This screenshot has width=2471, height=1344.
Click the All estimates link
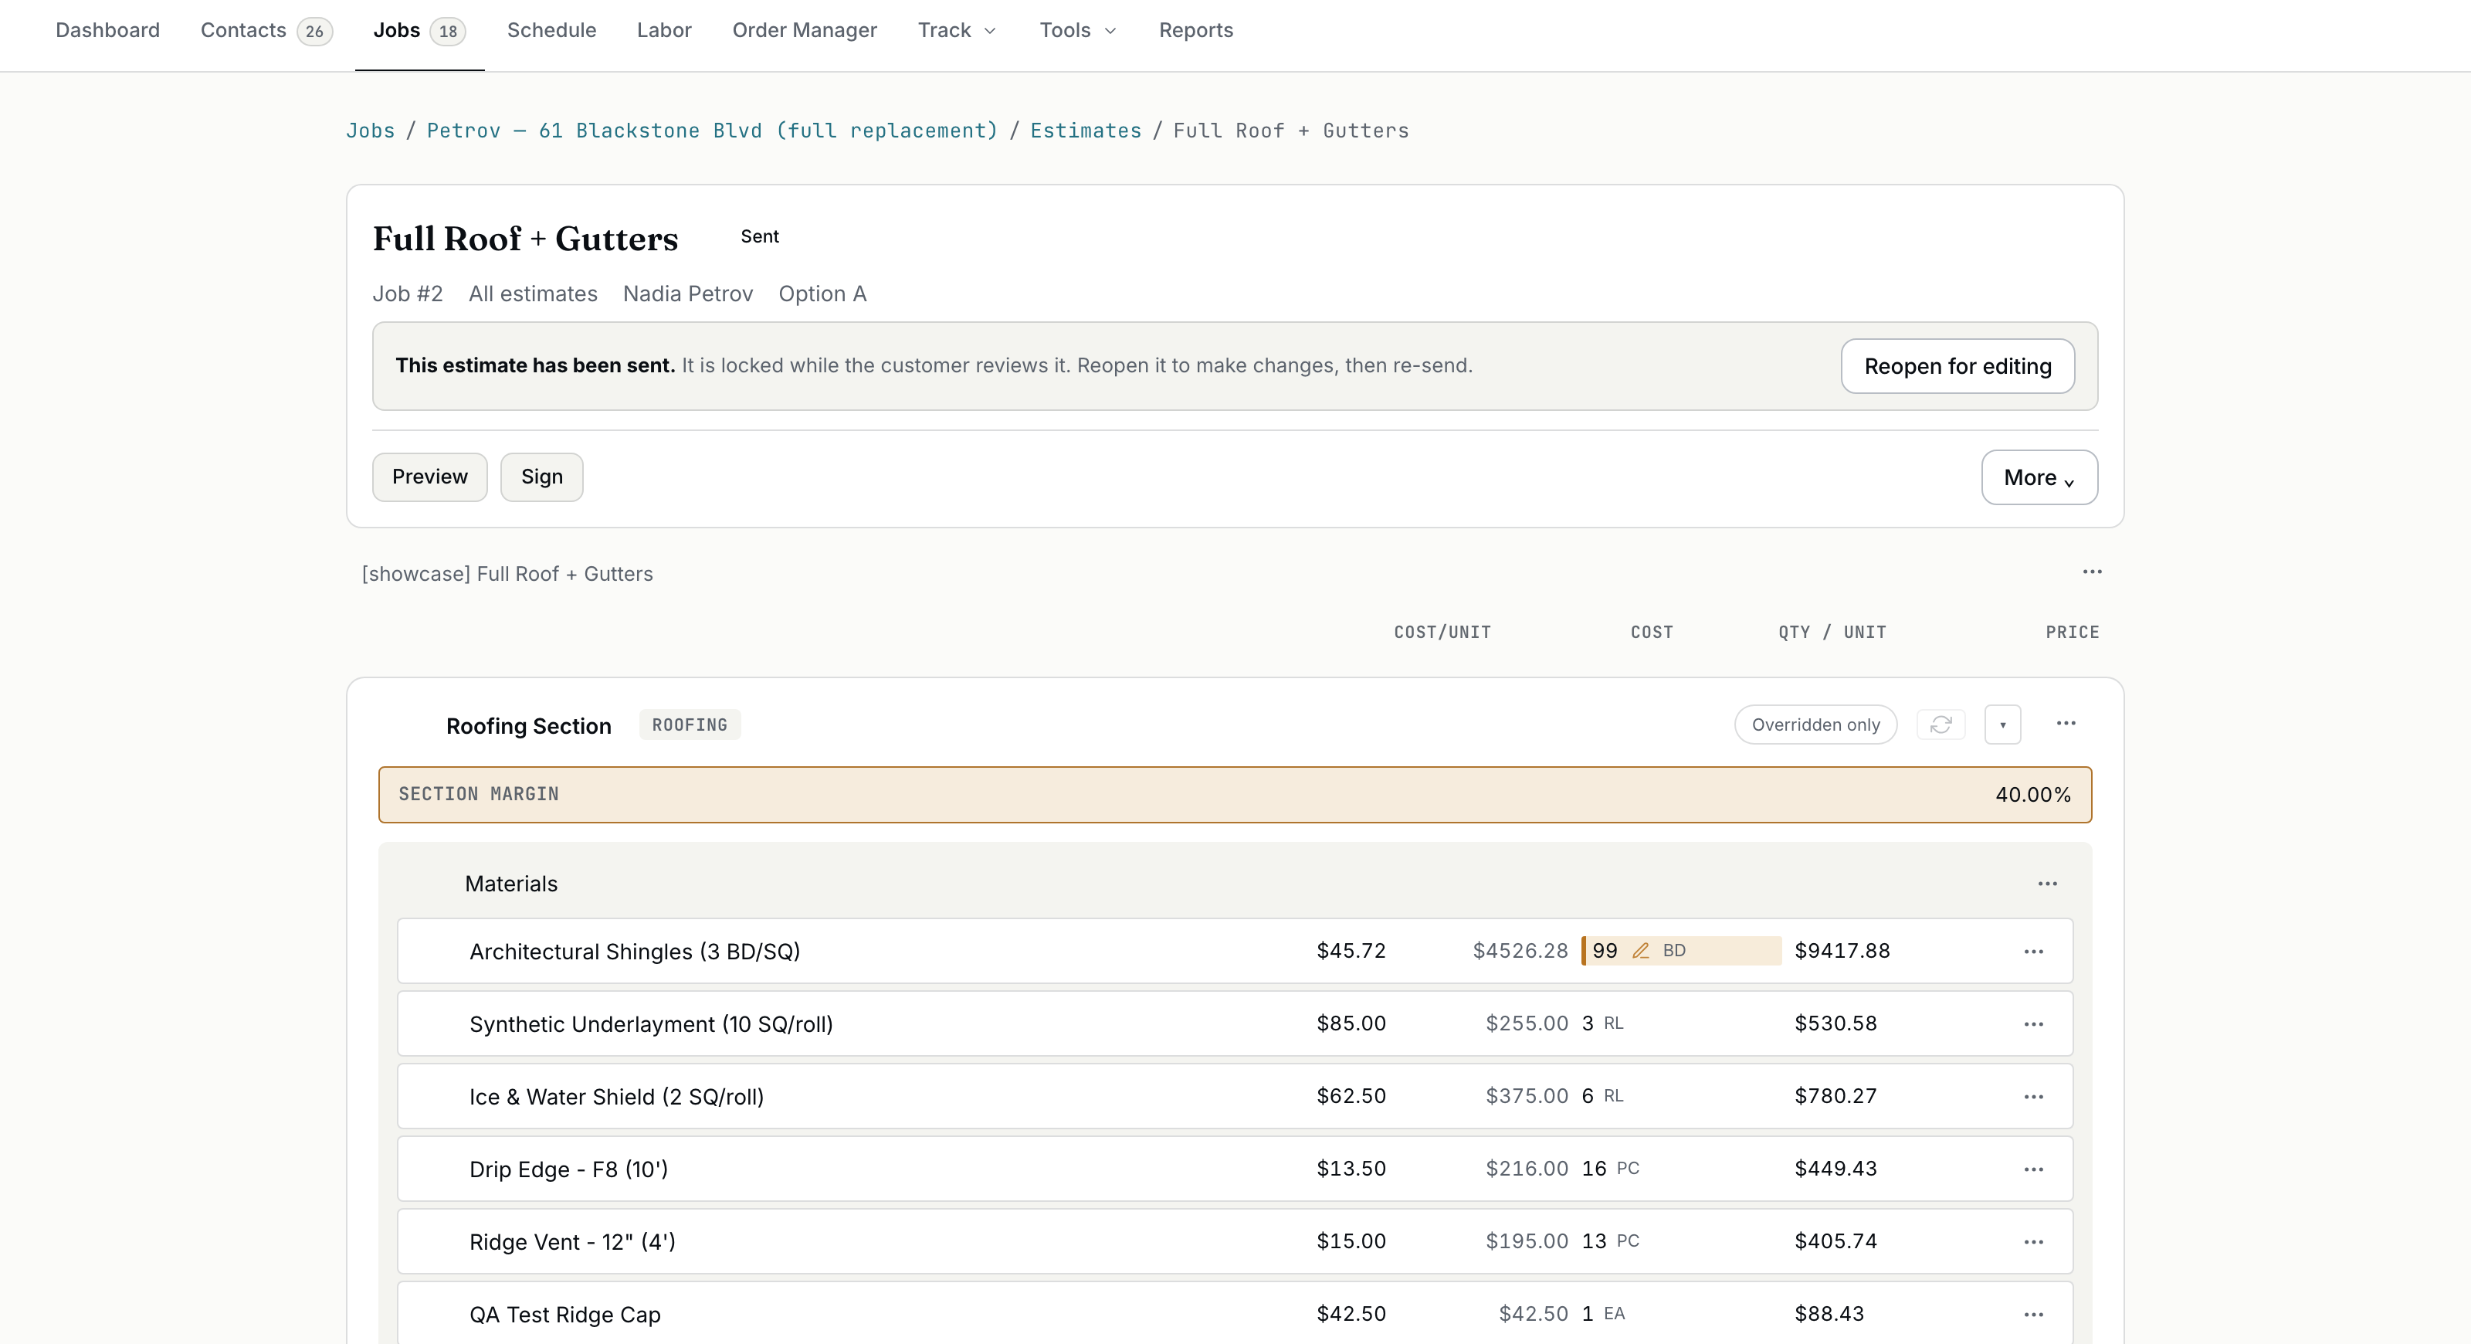tap(532, 294)
